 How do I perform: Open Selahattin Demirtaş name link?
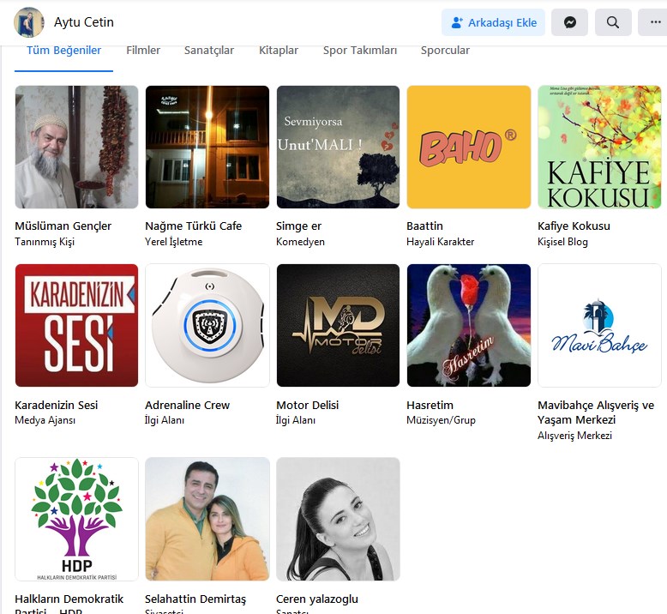tap(195, 599)
